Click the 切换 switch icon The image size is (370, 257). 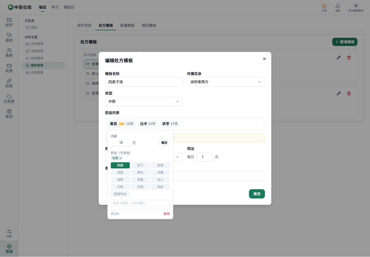(x=9, y=233)
